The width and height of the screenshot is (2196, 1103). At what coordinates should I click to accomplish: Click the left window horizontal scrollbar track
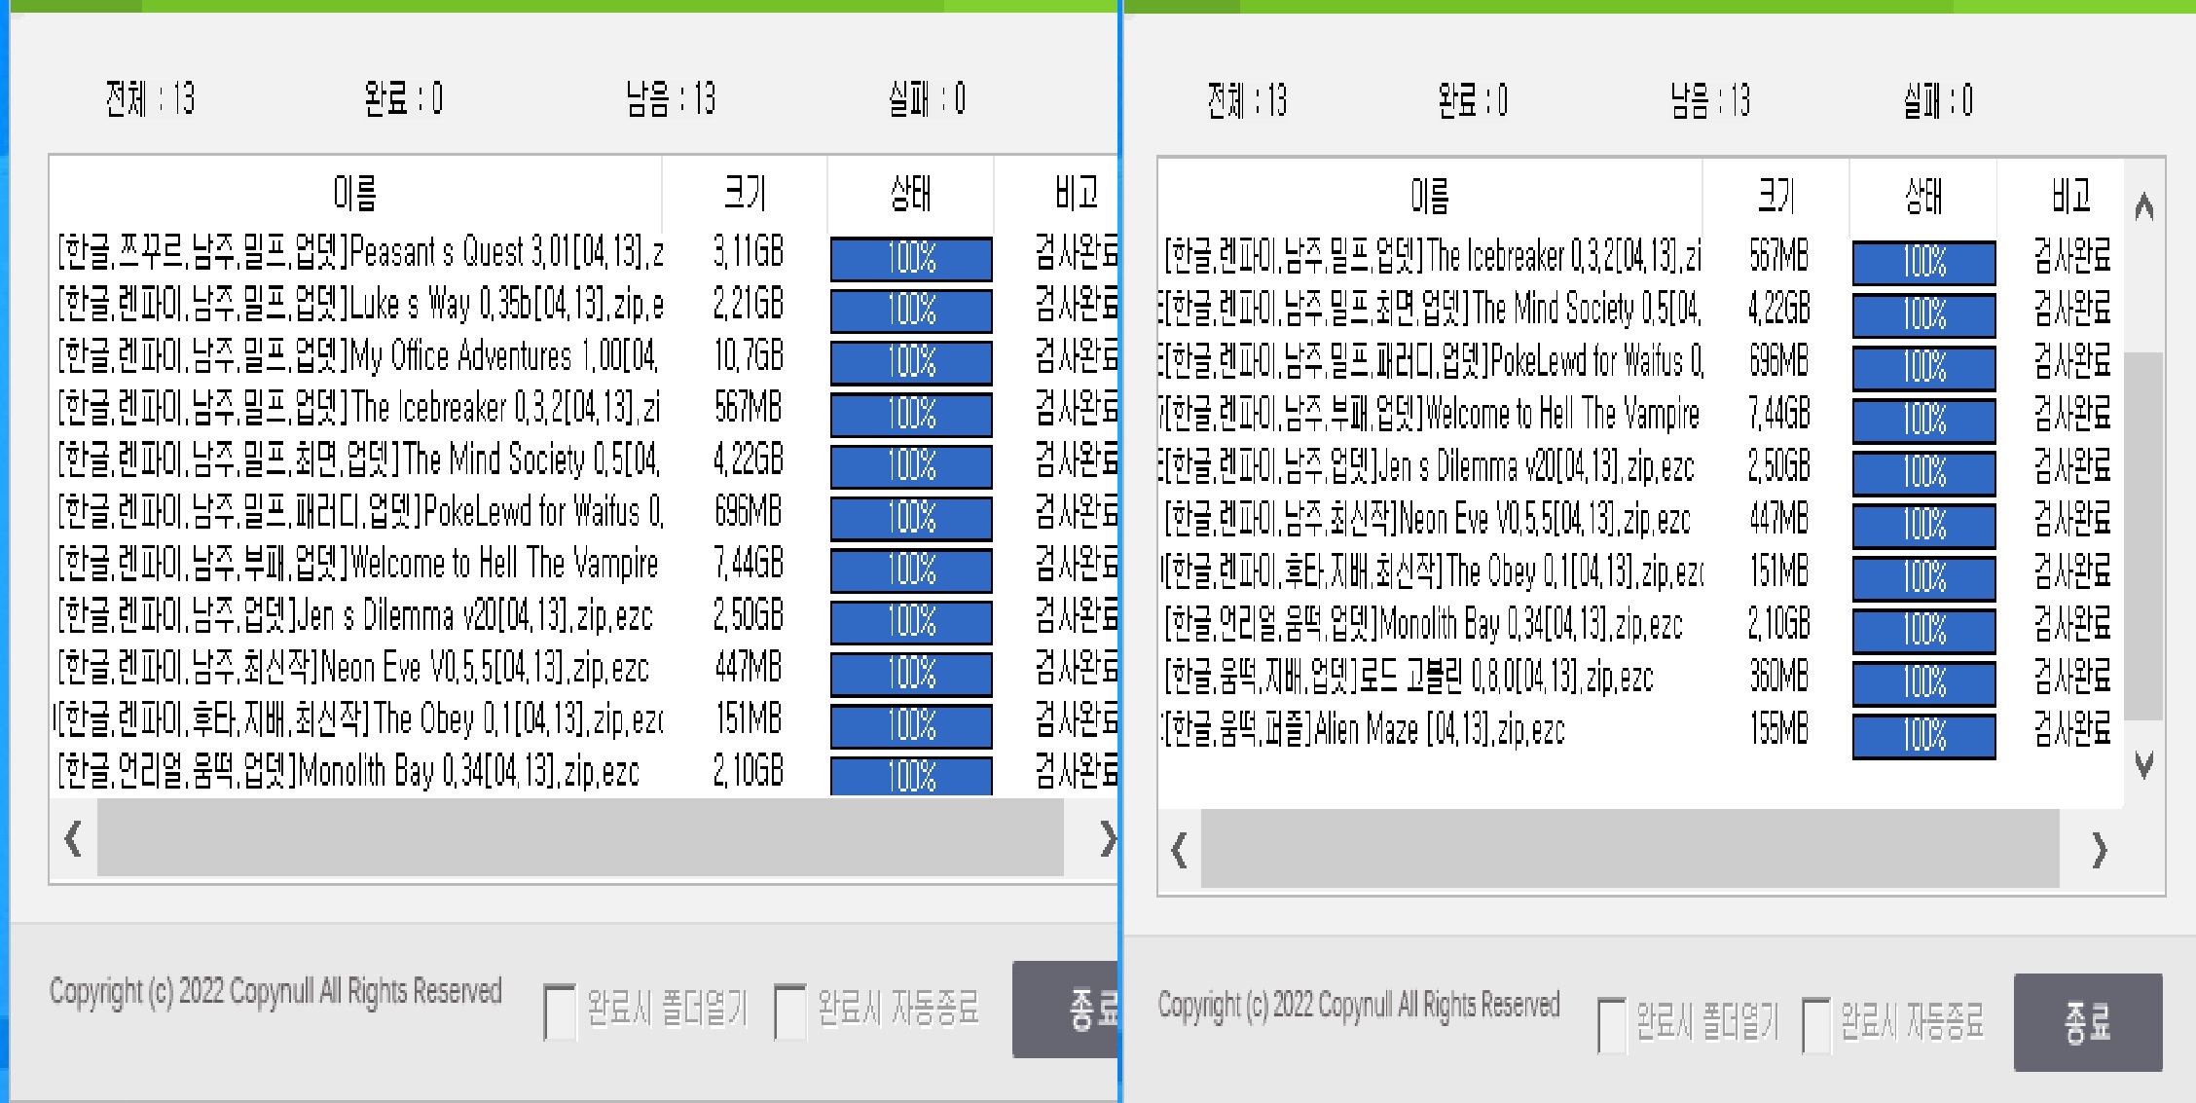579,838
